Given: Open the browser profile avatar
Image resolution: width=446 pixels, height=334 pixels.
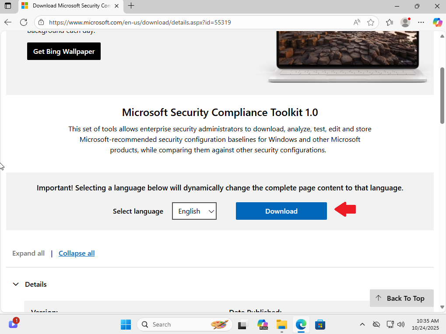Looking at the screenshot, I should click(405, 22).
